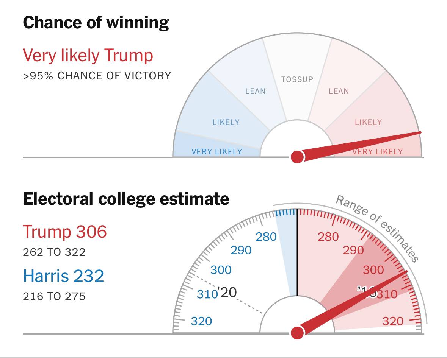Click the 'Electoral college estimate' heading
The width and height of the screenshot is (447, 358).
click(126, 199)
